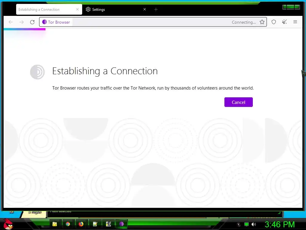Viewport: 306px width, 230px height.
Task: Open a new tab with plus icon
Action: pyautogui.click(x=156, y=9)
